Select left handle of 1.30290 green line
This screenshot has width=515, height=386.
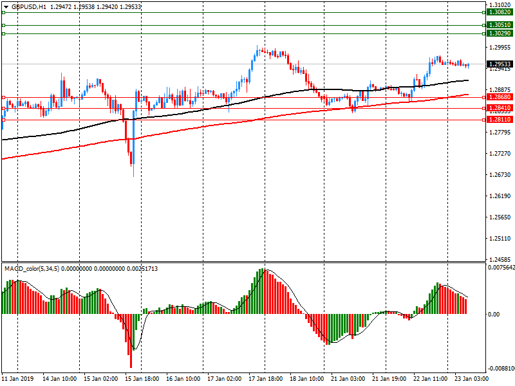click(x=3, y=33)
